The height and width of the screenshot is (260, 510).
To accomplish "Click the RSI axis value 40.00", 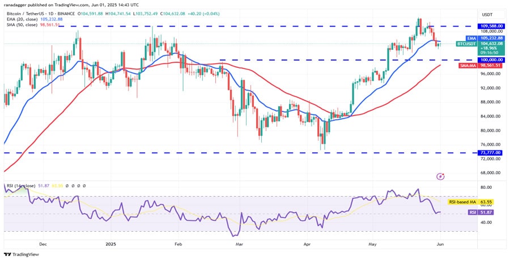I will 486,223.
